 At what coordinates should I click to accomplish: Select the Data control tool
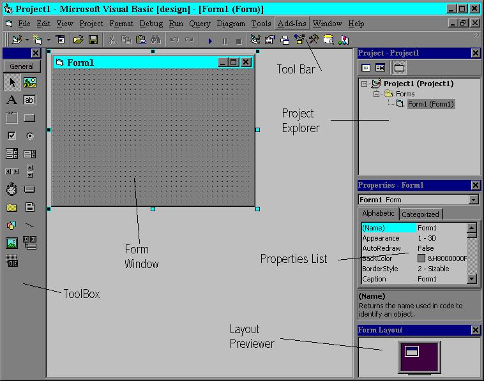tap(30, 243)
